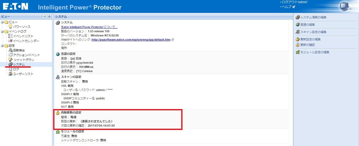The image size is (359, 146).
Task: Click 言語の編集 in right panel
Action: [308, 25]
